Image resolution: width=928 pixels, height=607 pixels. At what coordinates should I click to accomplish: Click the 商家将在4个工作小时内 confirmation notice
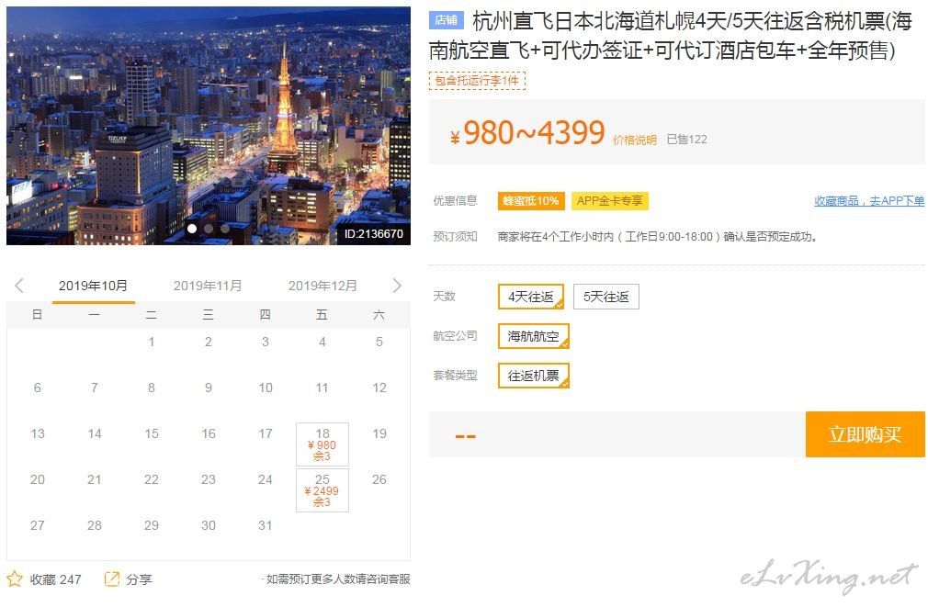(657, 237)
